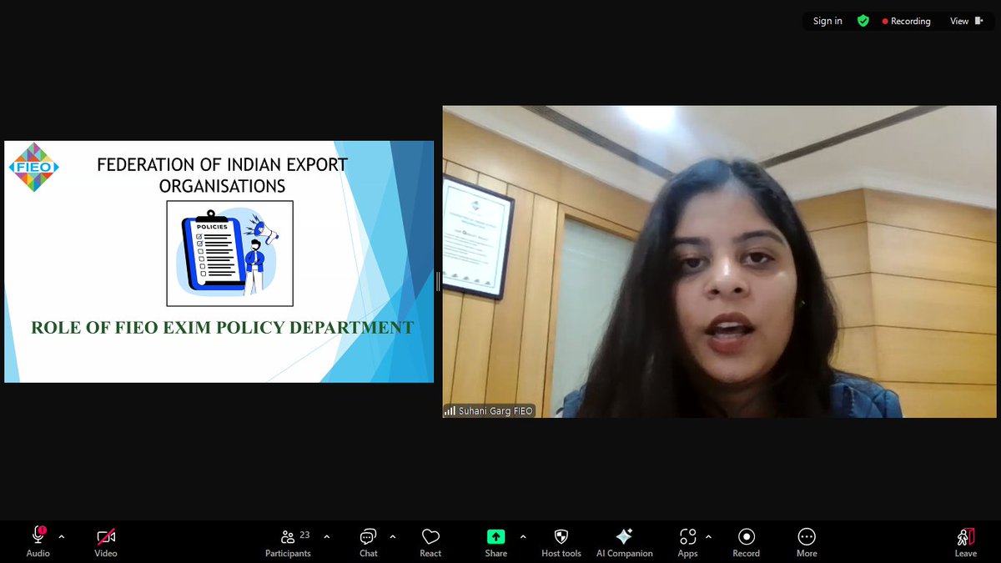Start video with the Video camera icon

click(x=106, y=536)
